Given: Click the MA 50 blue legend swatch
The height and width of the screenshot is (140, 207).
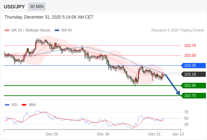Looking at the screenshot, I should 57,30.
